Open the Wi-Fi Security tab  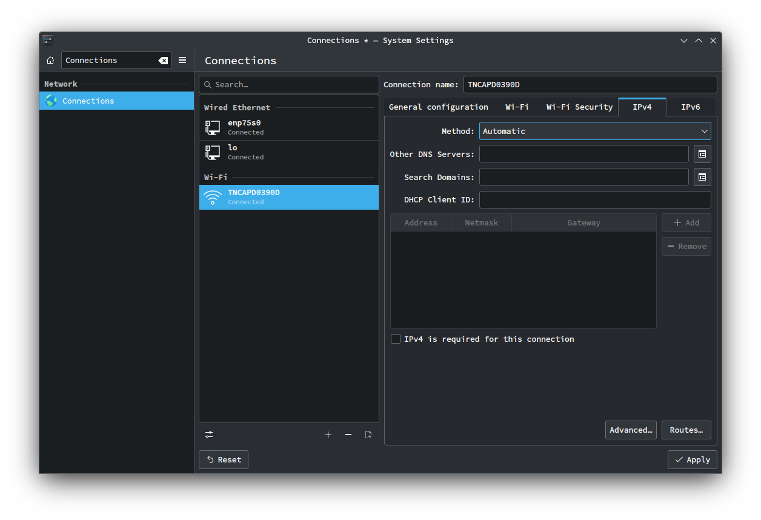579,107
